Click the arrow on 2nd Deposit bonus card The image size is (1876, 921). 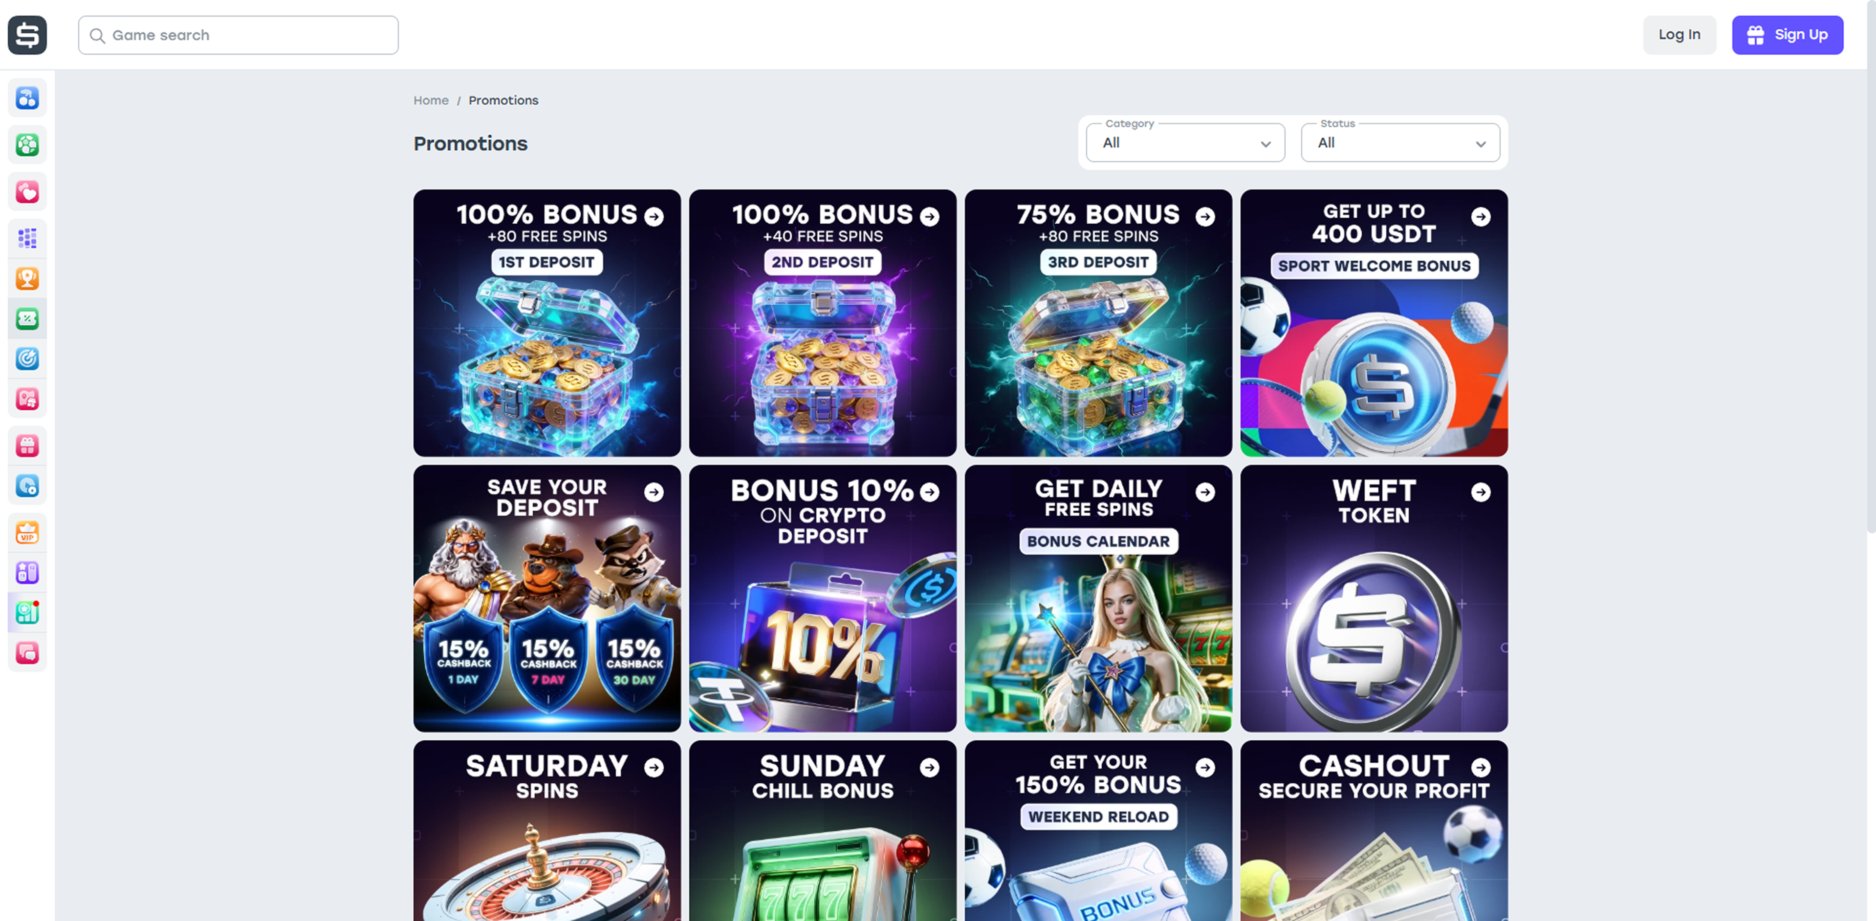tap(930, 217)
